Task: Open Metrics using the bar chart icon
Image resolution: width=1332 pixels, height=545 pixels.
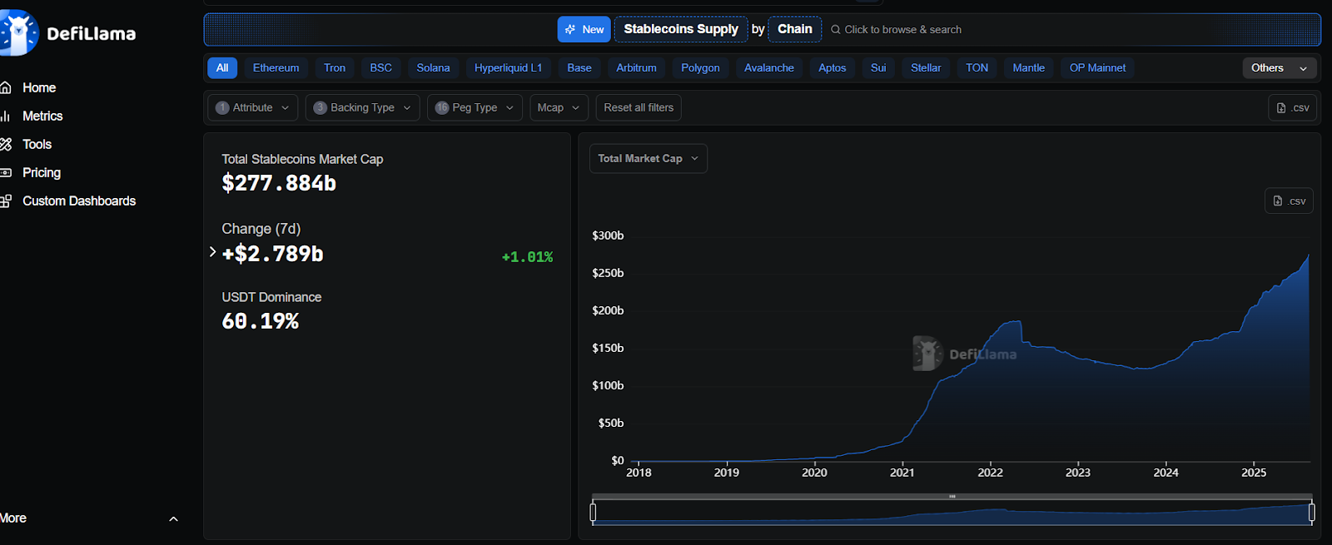Action: [6, 116]
